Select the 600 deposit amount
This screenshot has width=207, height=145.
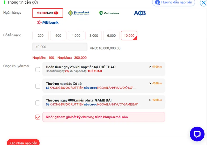[x=58, y=36]
